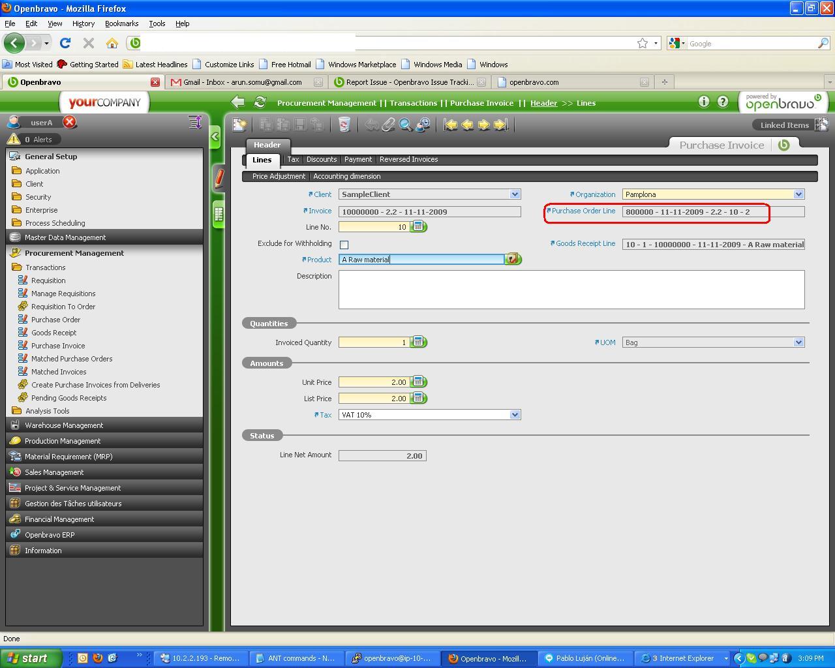This screenshot has height=668, width=835.
Task: Click the Header breadcrumb link
Action: 543,103
